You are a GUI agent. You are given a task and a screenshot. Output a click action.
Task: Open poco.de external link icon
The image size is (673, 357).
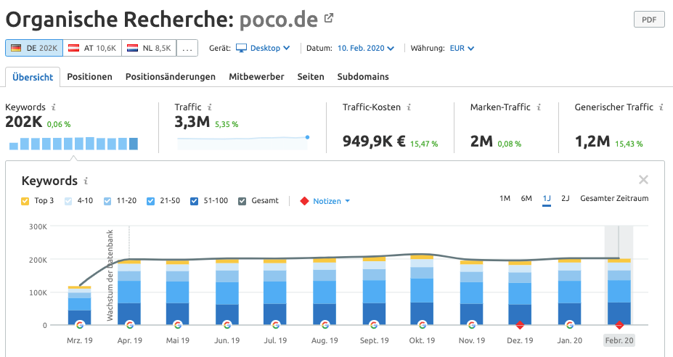click(x=329, y=18)
